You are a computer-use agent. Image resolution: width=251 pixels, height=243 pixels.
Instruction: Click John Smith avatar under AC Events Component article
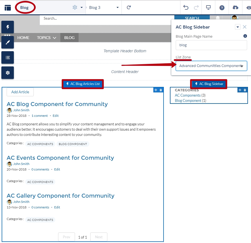[9, 164]
